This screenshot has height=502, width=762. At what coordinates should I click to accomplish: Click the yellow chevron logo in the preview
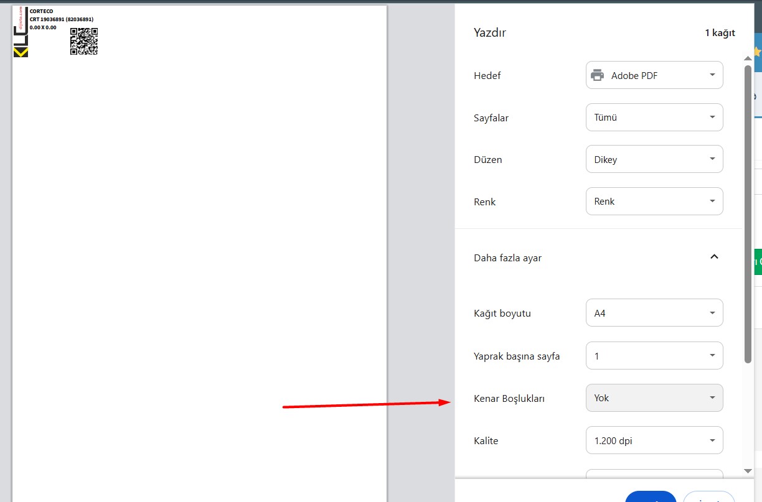tap(21, 52)
